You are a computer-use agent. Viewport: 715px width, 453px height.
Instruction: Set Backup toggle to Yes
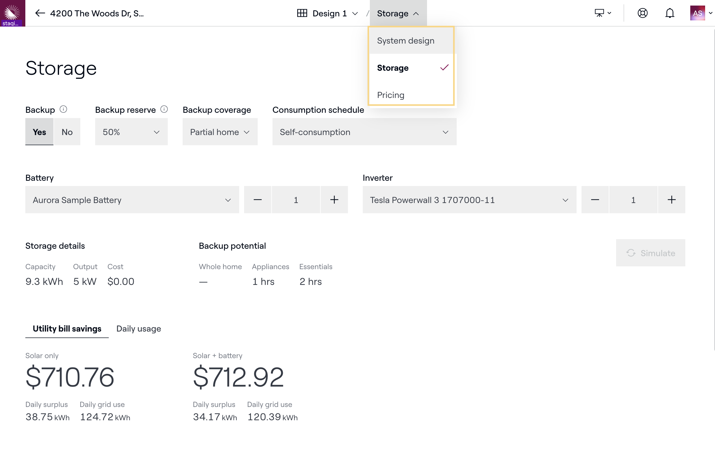[x=39, y=132]
